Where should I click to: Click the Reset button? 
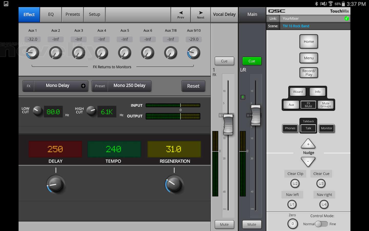(193, 86)
